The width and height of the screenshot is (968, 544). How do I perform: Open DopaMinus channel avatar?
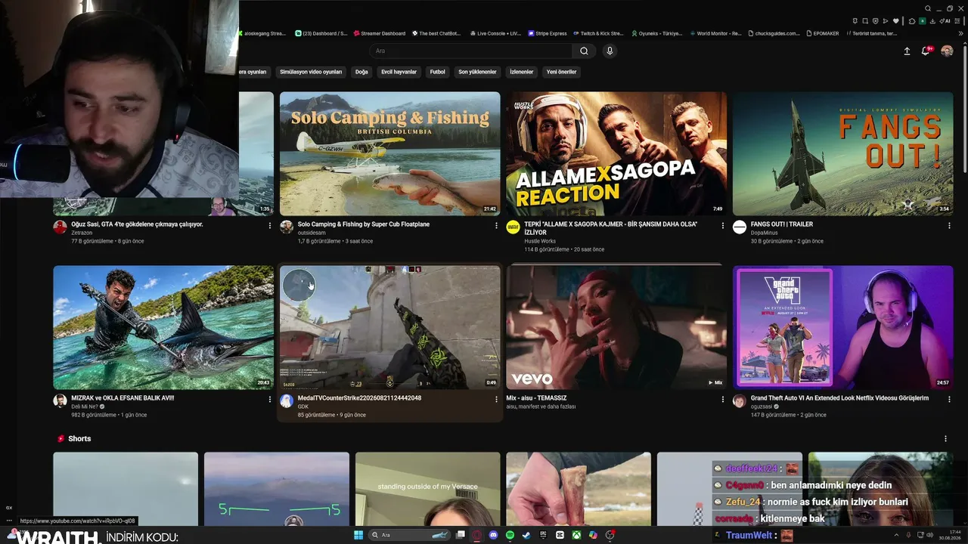click(x=740, y=227)
